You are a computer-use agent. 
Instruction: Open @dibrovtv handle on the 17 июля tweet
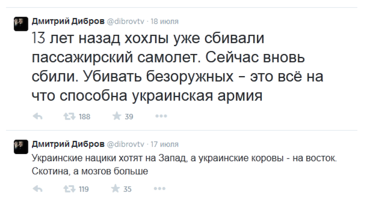point(123,144)
